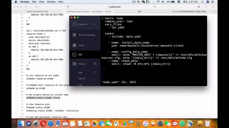The image size is (229, 128).
Task: Click the highlighted drbdadm primary drbd0 --force line
Action: tap(43, 98)
